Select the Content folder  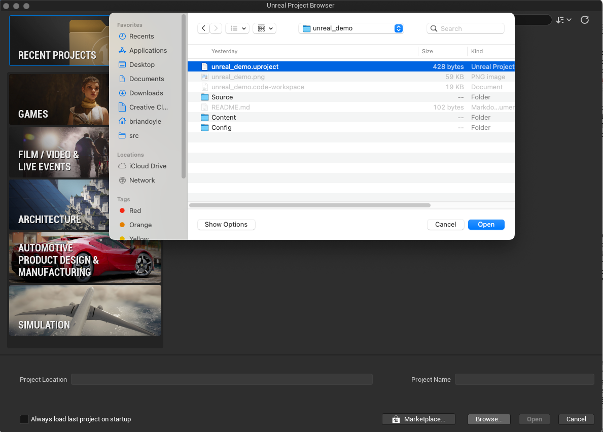pyautogui.click(x=351, y=117)
